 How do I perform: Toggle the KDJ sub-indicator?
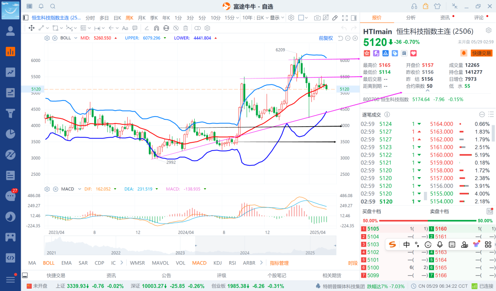218,263
